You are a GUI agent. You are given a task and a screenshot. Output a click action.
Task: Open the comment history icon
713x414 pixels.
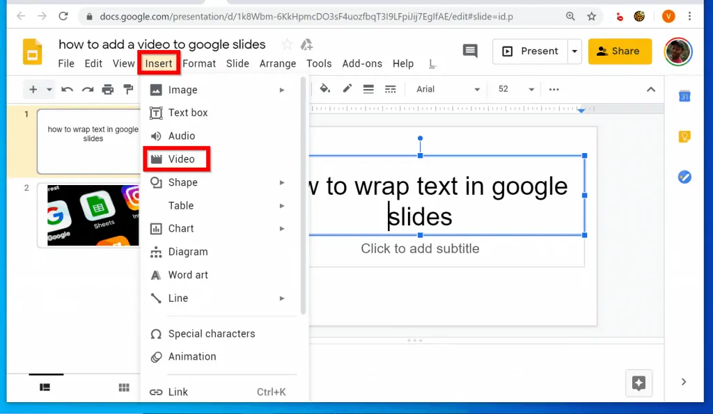pos(470,51)
